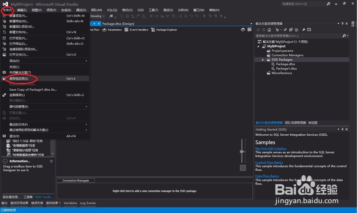Click the Connection Managers folder icon in tree
The height and width of the screenshot is (213, 358).
tap(268, 55)
